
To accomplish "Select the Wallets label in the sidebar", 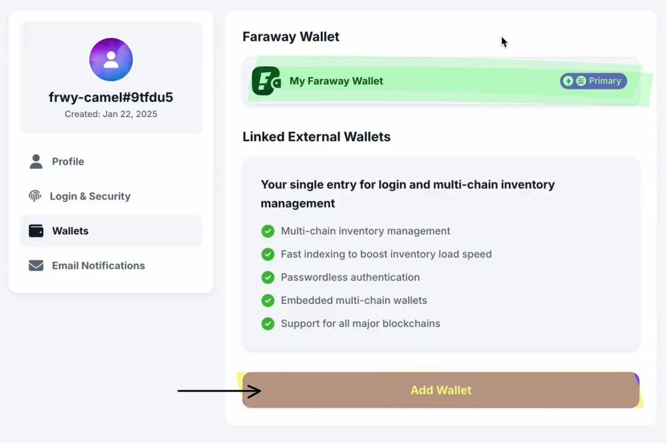I will coord(70,231).
